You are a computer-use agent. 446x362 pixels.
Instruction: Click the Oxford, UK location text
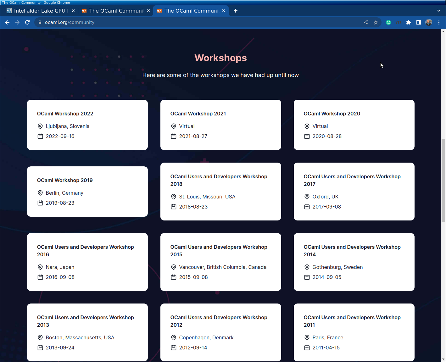coord(326,197)
